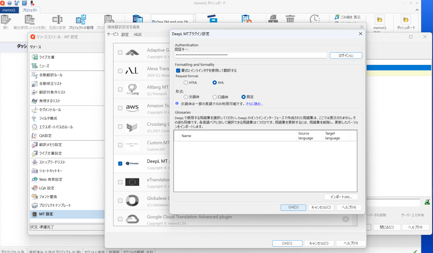The width and height of the screenshot is (433, 253).
Task: Click the microphone icon in quick access bar
Action: pos(32,3)
